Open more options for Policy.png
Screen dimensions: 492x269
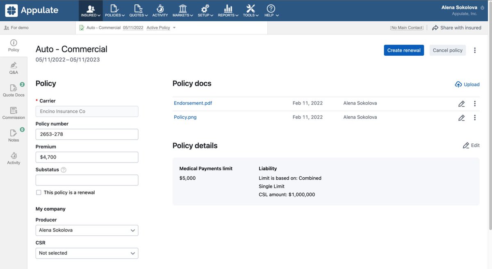(x=475, y=118)
